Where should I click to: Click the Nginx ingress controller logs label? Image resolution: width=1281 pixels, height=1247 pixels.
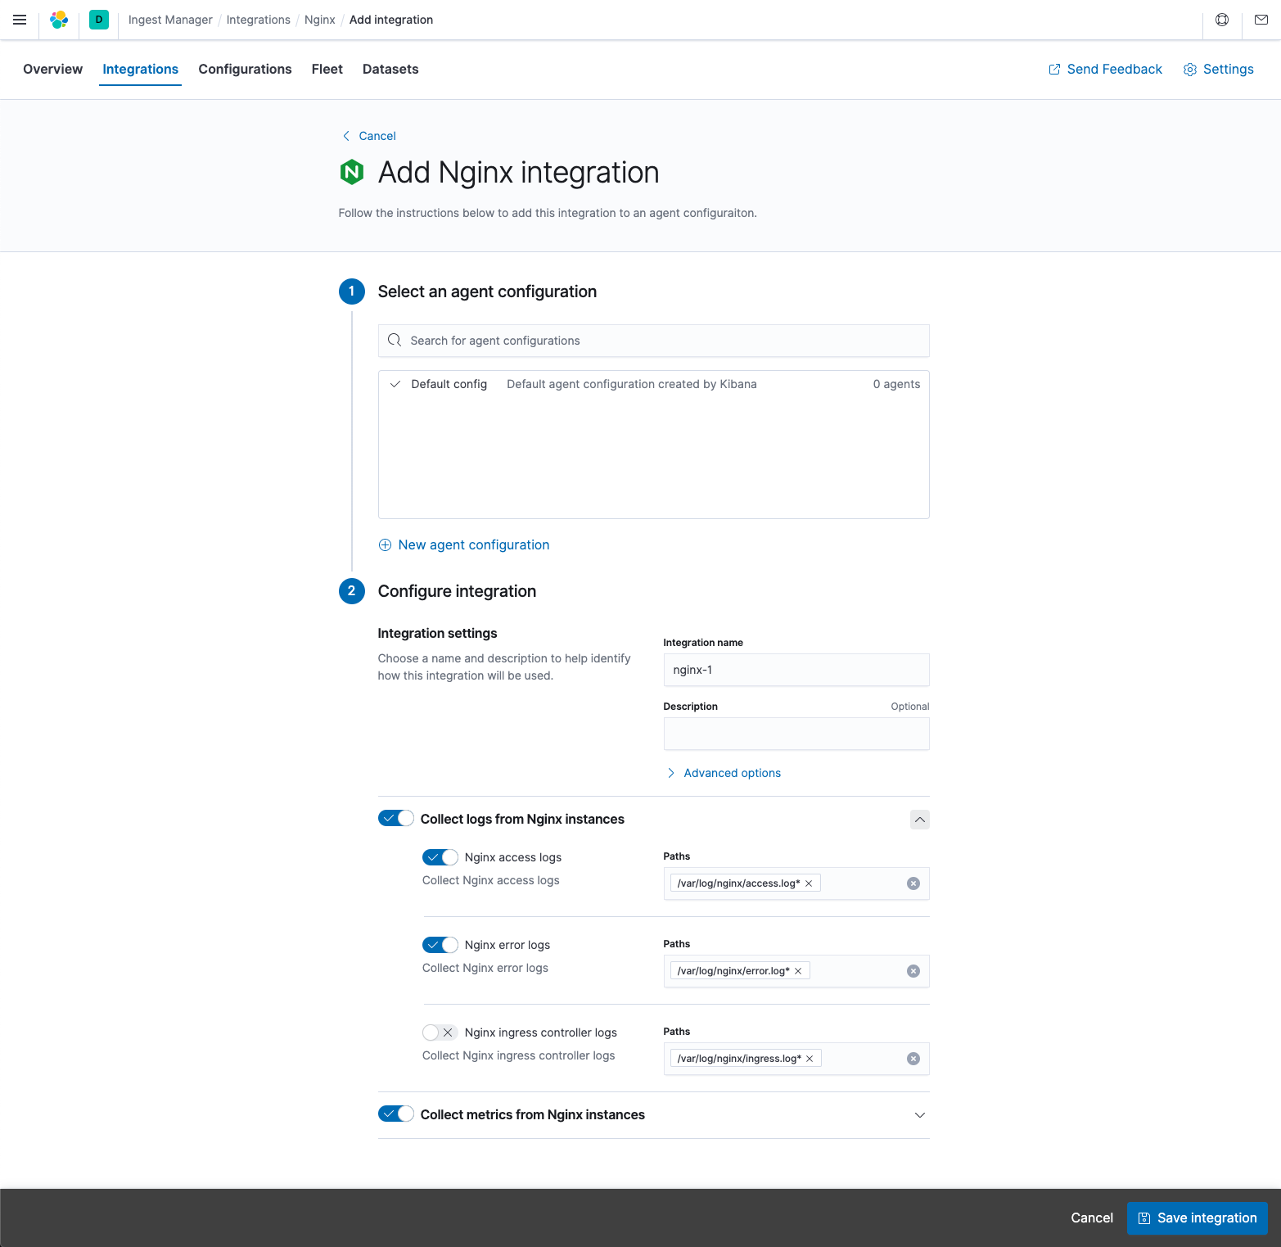click(541, 1032)
